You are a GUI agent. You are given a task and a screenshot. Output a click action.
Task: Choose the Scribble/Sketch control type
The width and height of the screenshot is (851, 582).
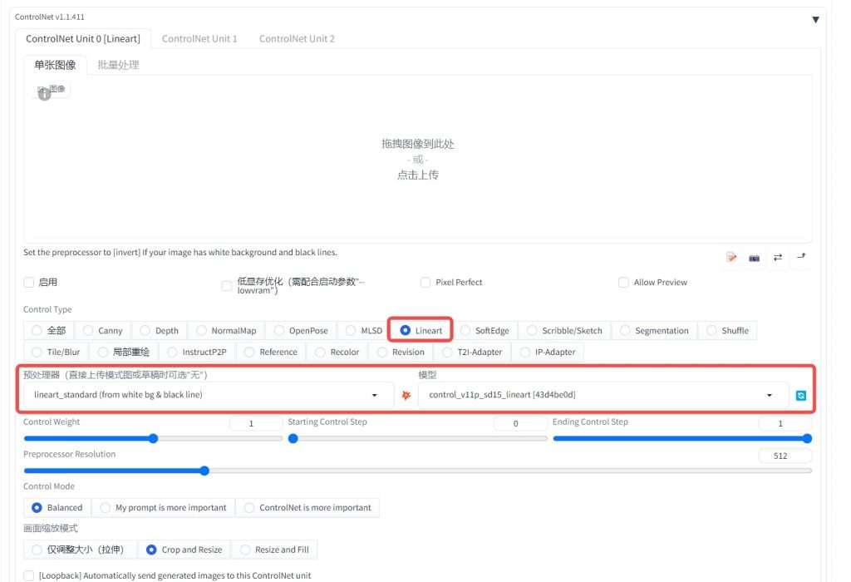click(565, 331)
